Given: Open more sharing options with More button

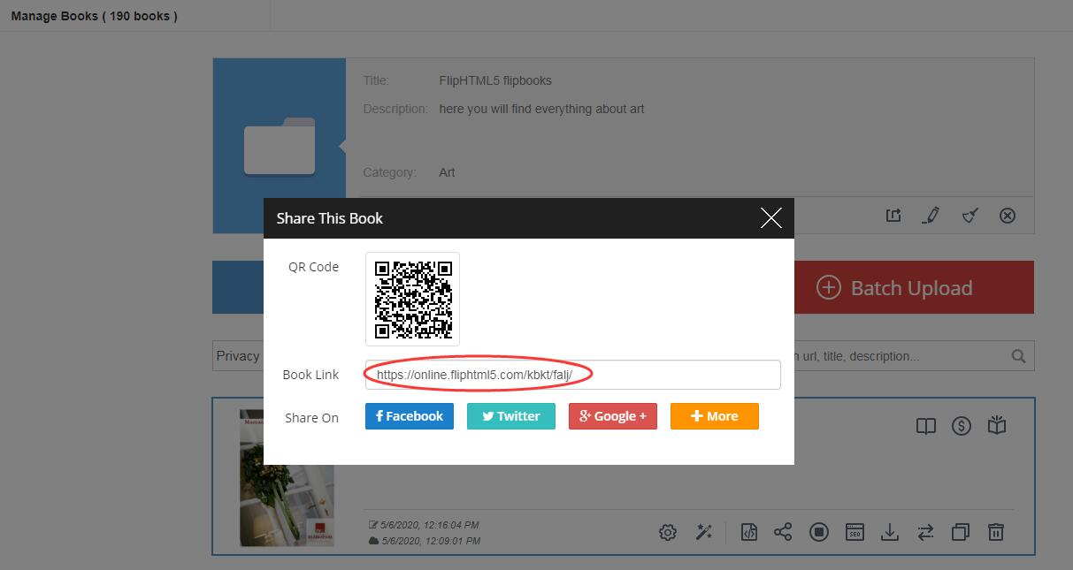Looking at the screenshot, I should pos(714,415).
